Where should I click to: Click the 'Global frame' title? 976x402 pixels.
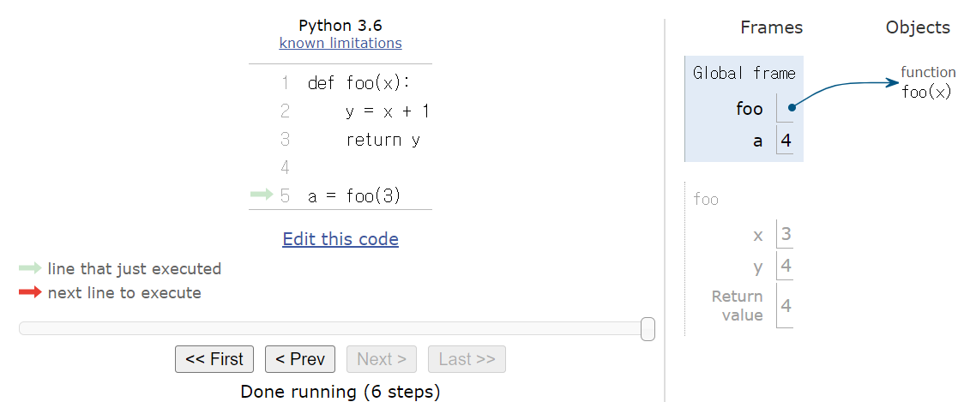[x=744, y=74]
